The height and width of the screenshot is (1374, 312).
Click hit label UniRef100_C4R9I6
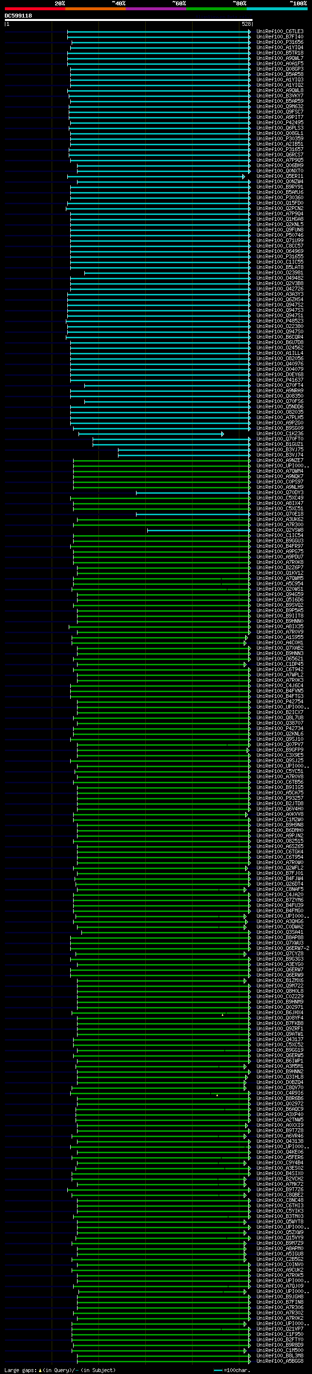pos(279,1093)
